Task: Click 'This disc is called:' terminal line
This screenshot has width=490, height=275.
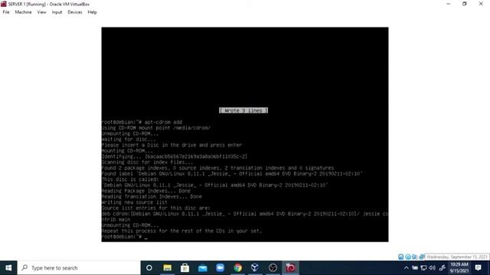Action: [130, 180]
